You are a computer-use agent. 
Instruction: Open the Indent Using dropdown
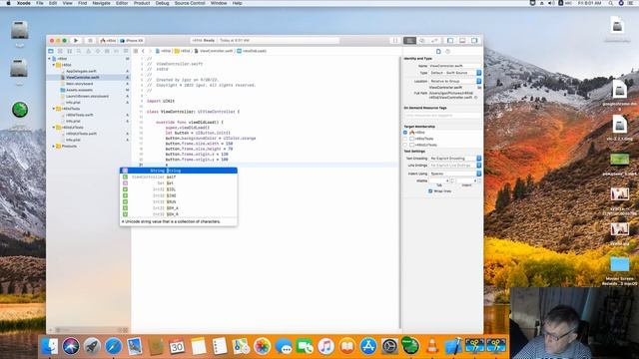pos(455,174)
